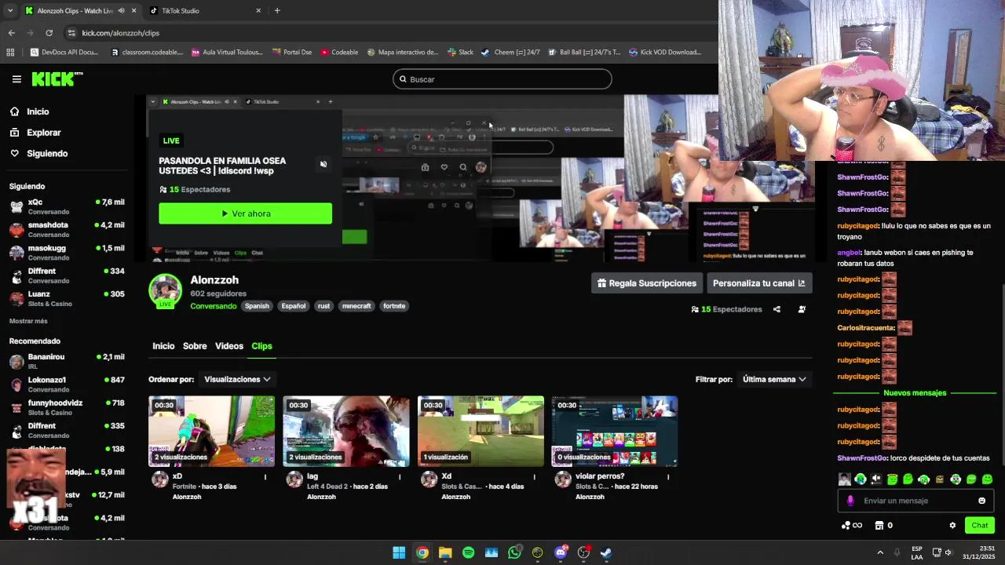This screenshot has height=565, width=1005.
Task: Click the minecraft tag
Action: [356, 306]
